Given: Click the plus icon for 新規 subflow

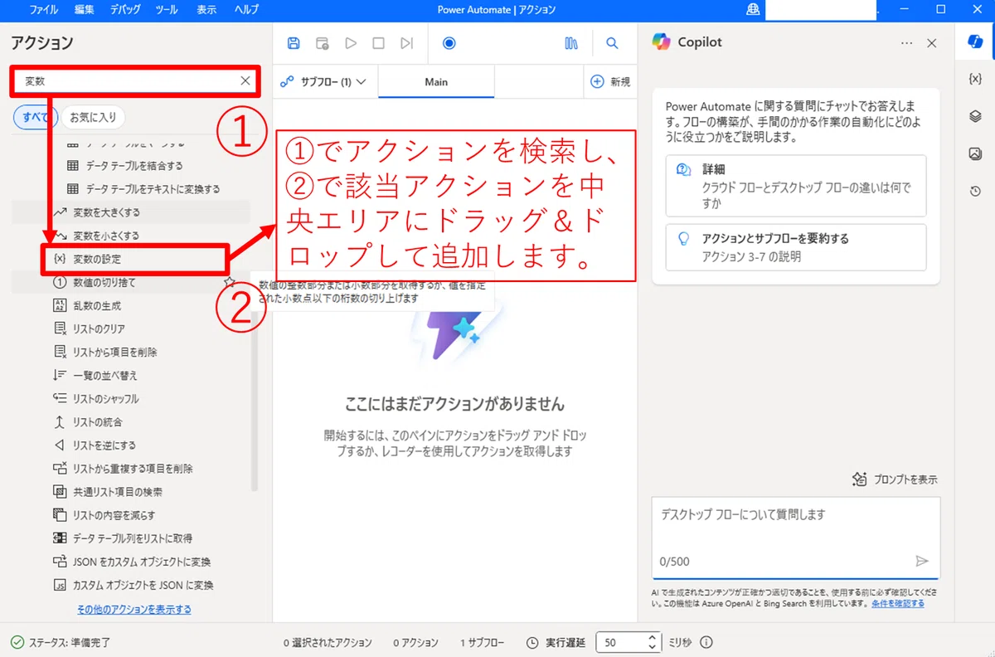Looking at the screenshot, I should tap(597, 81).
